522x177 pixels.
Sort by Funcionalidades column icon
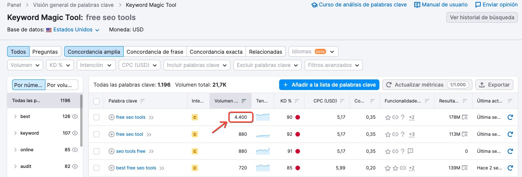point(427,101)
